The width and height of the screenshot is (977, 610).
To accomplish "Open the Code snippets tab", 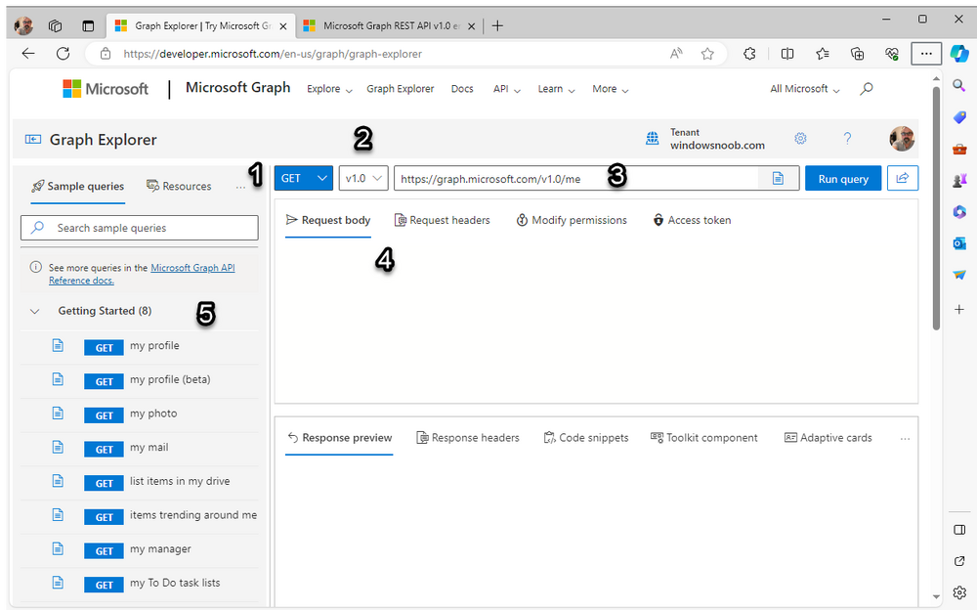I will (585, 438).
